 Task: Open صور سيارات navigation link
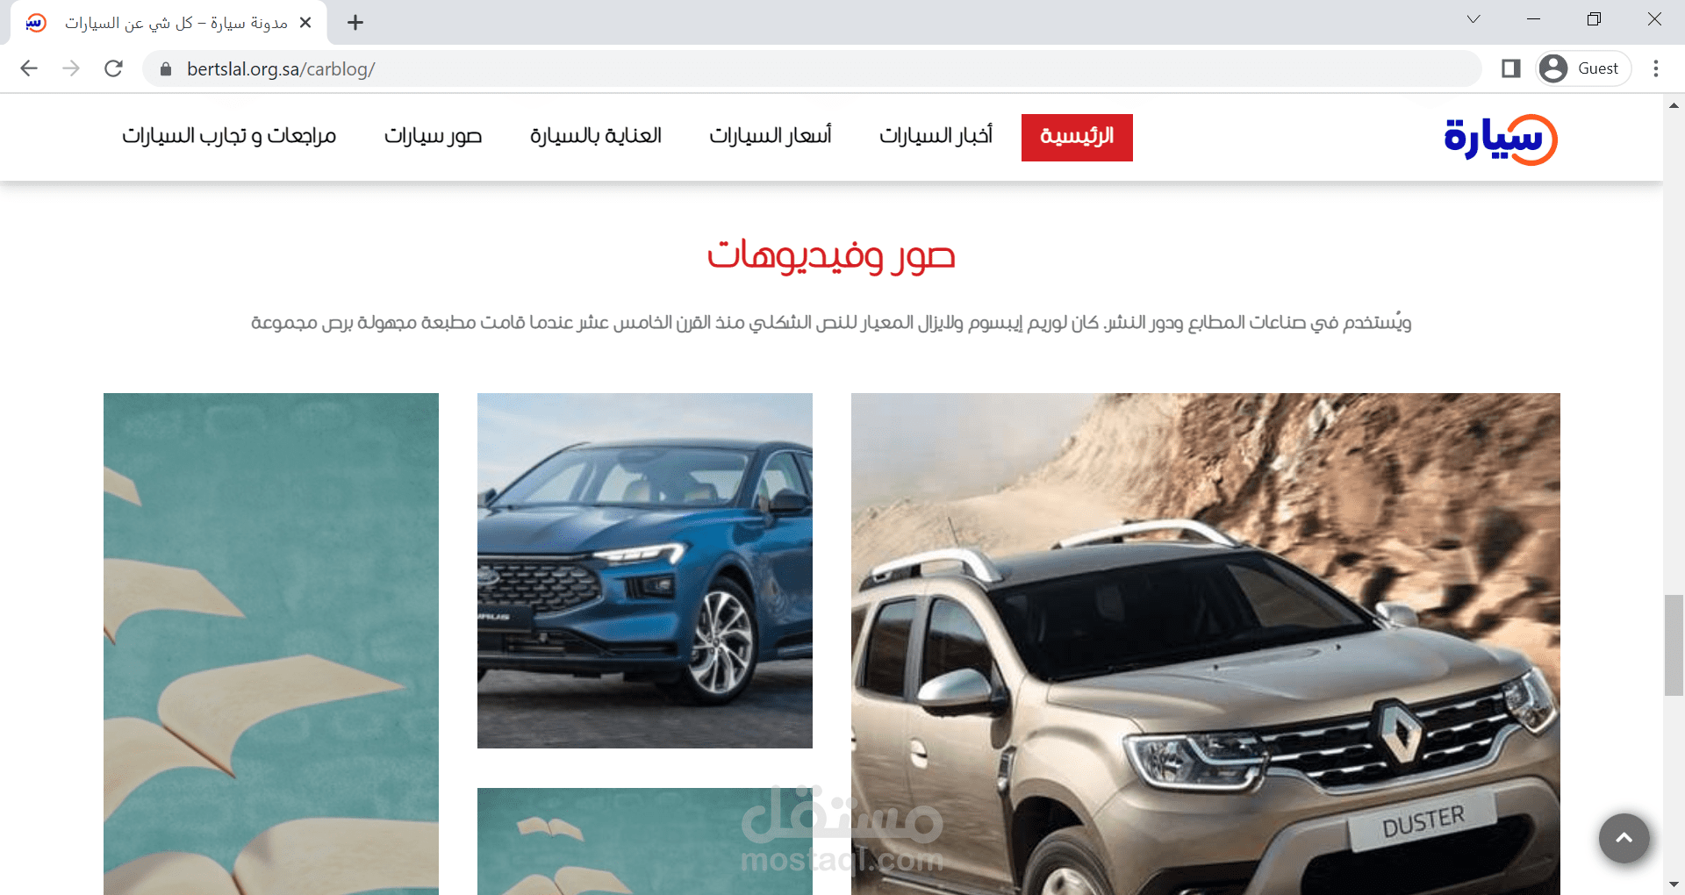pos(433,136)
